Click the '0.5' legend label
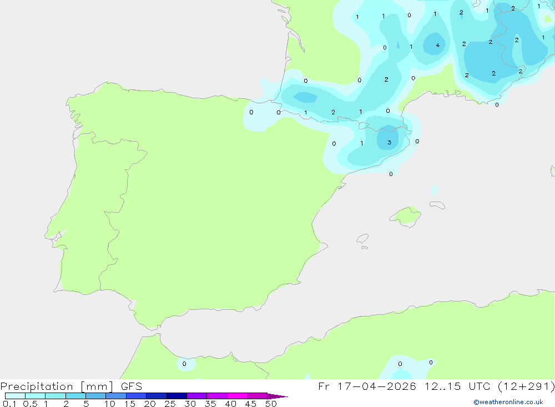The height and width of the screenshot is (407, 555). [x=30, y=404]
